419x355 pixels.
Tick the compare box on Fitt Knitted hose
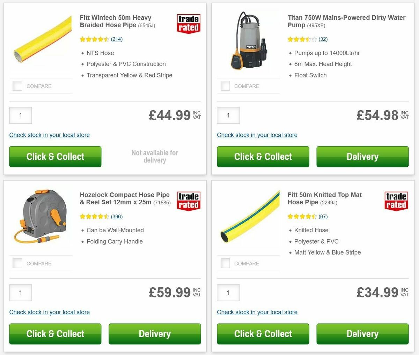[225, 263]
